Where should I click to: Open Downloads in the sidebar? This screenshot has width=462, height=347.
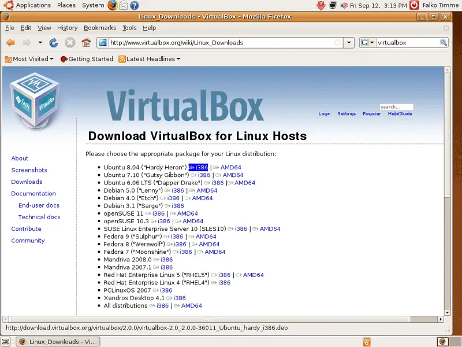click(x=27, y=182)
